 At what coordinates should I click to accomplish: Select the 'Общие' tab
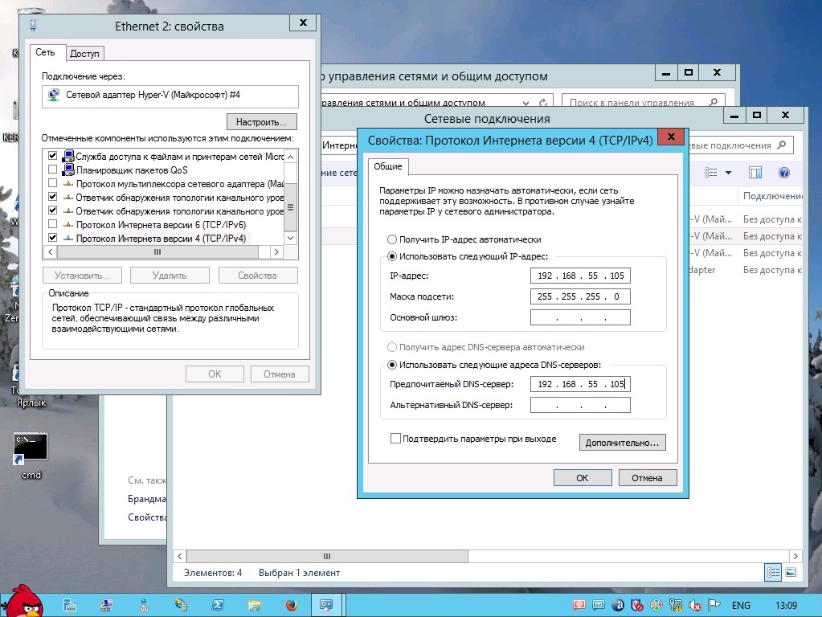(388, 166)
